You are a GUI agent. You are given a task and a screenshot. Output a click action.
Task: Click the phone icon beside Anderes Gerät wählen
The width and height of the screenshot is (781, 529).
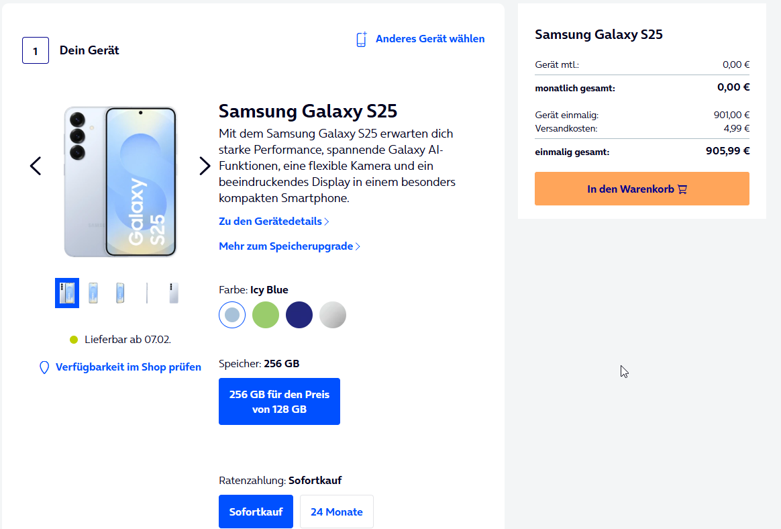coord(361,39)
